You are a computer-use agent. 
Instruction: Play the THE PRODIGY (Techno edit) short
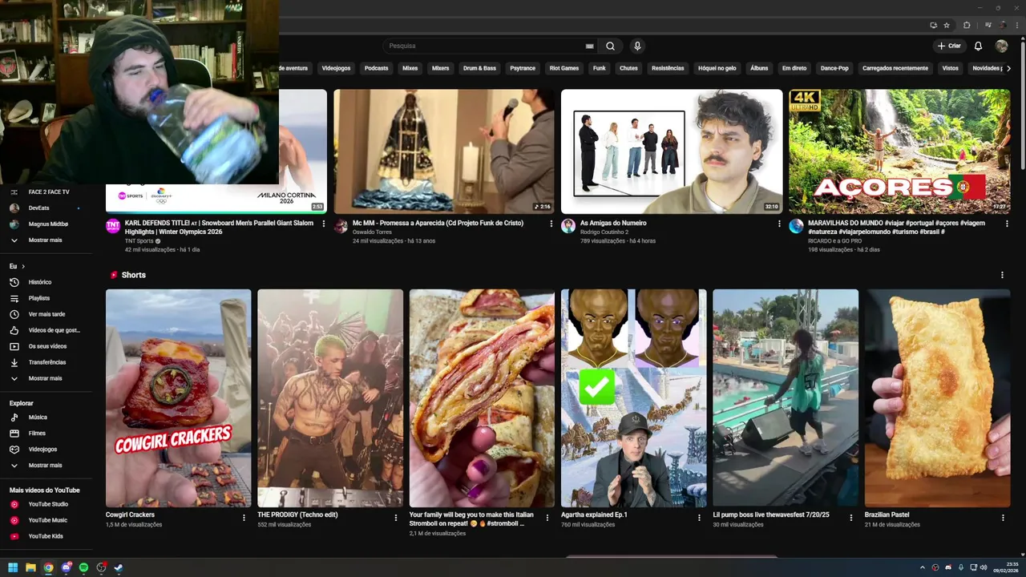point(330,398)
